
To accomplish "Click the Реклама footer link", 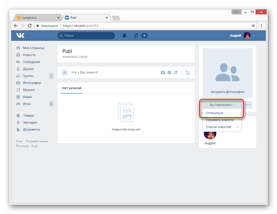I will 22,146.
